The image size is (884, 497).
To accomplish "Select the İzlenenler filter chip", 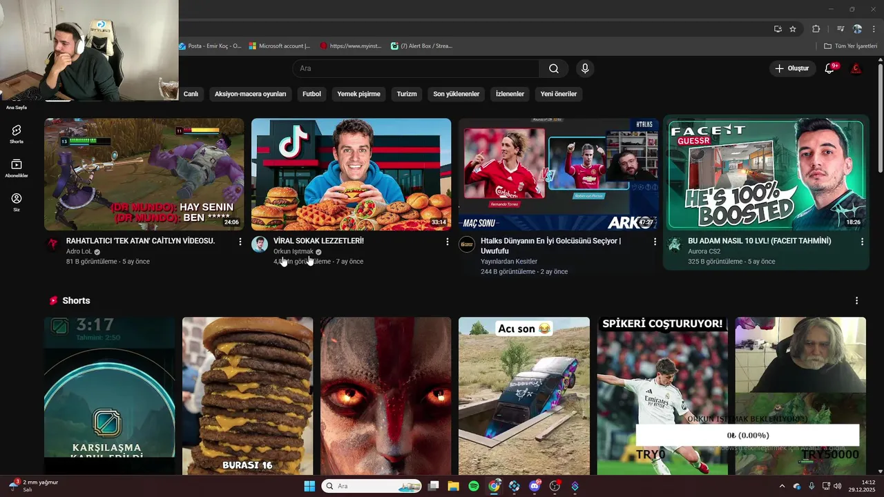I will coord(510,94).
